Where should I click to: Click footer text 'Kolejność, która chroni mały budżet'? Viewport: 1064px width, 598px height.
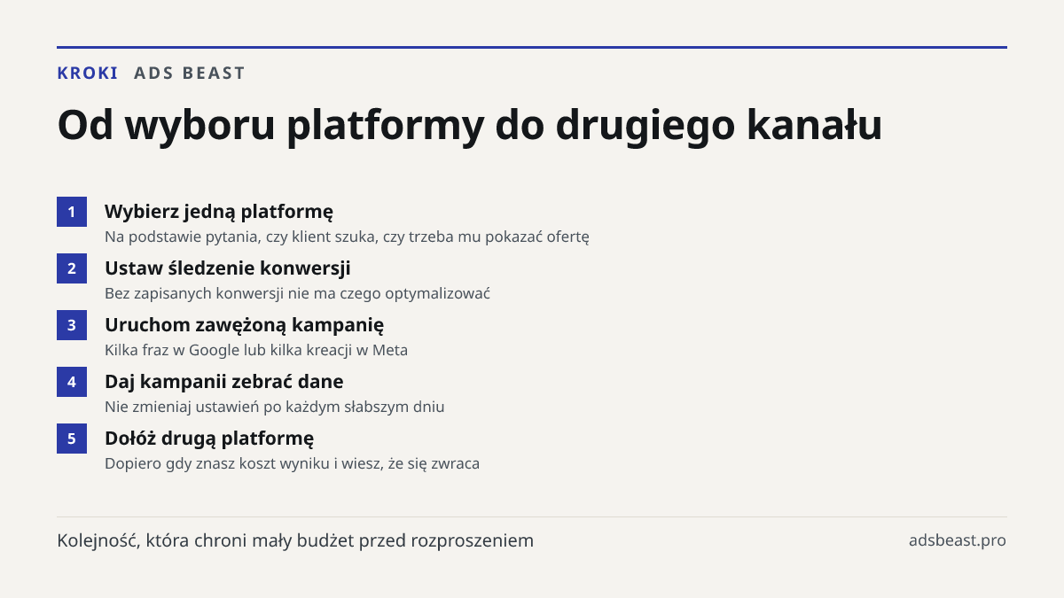coord(206,540)
